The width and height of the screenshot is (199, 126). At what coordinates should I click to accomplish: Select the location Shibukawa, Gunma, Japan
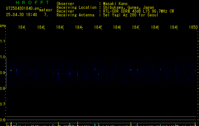tap(128, 8)
